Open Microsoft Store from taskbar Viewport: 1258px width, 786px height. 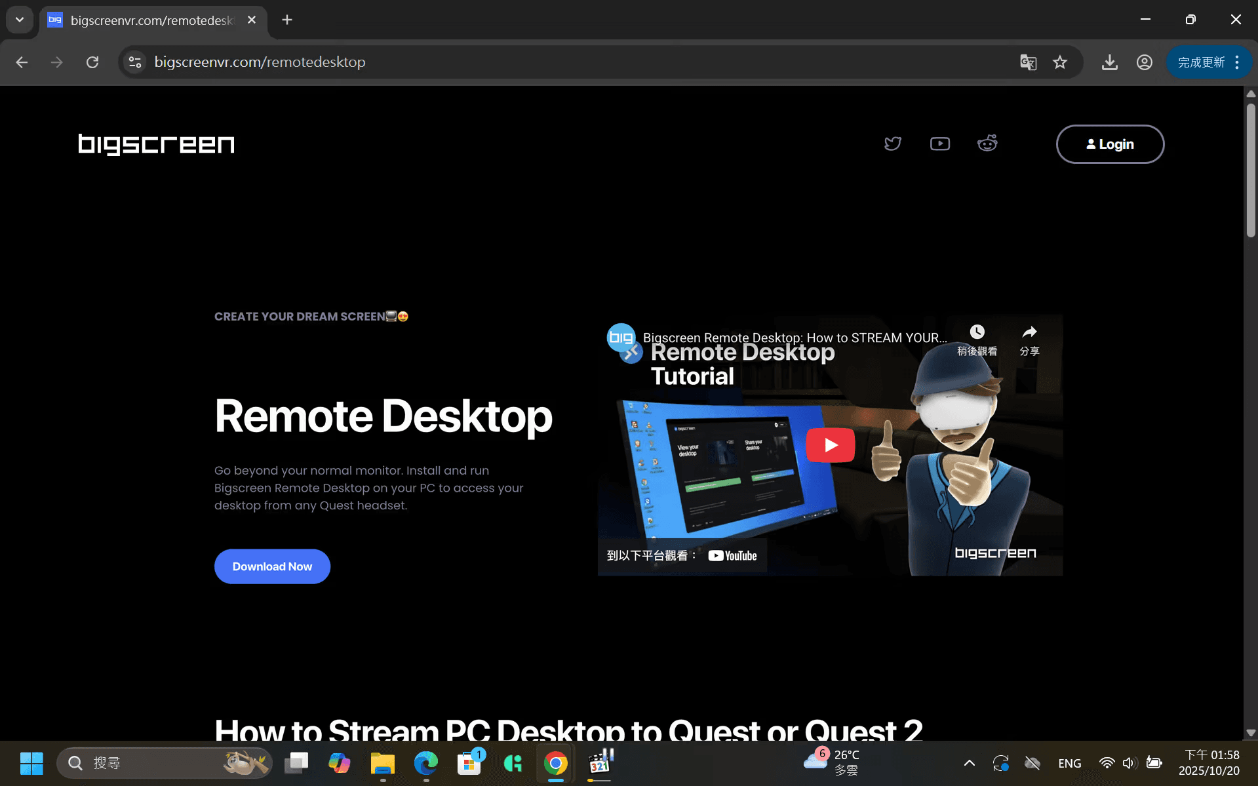[x=469, y=763]
